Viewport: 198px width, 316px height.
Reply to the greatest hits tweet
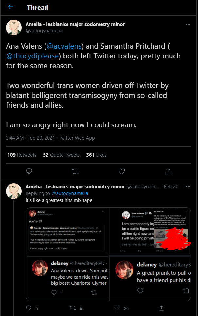click(x=29, y=308)
